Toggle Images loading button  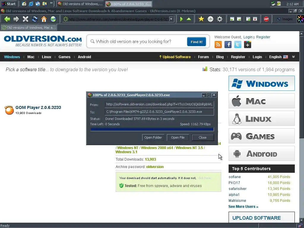(x=284, y=19)
